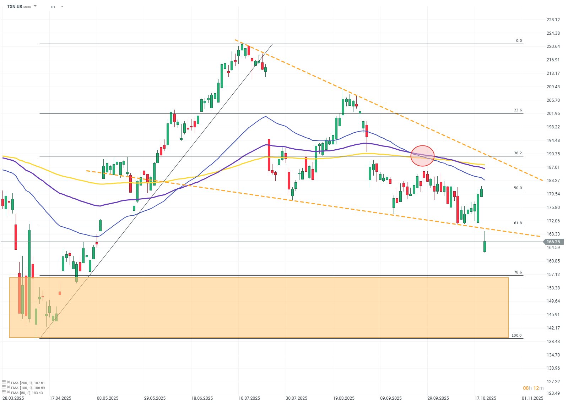
Task: Remove the EMA 50 indicator
Action: tap(8, 393)
